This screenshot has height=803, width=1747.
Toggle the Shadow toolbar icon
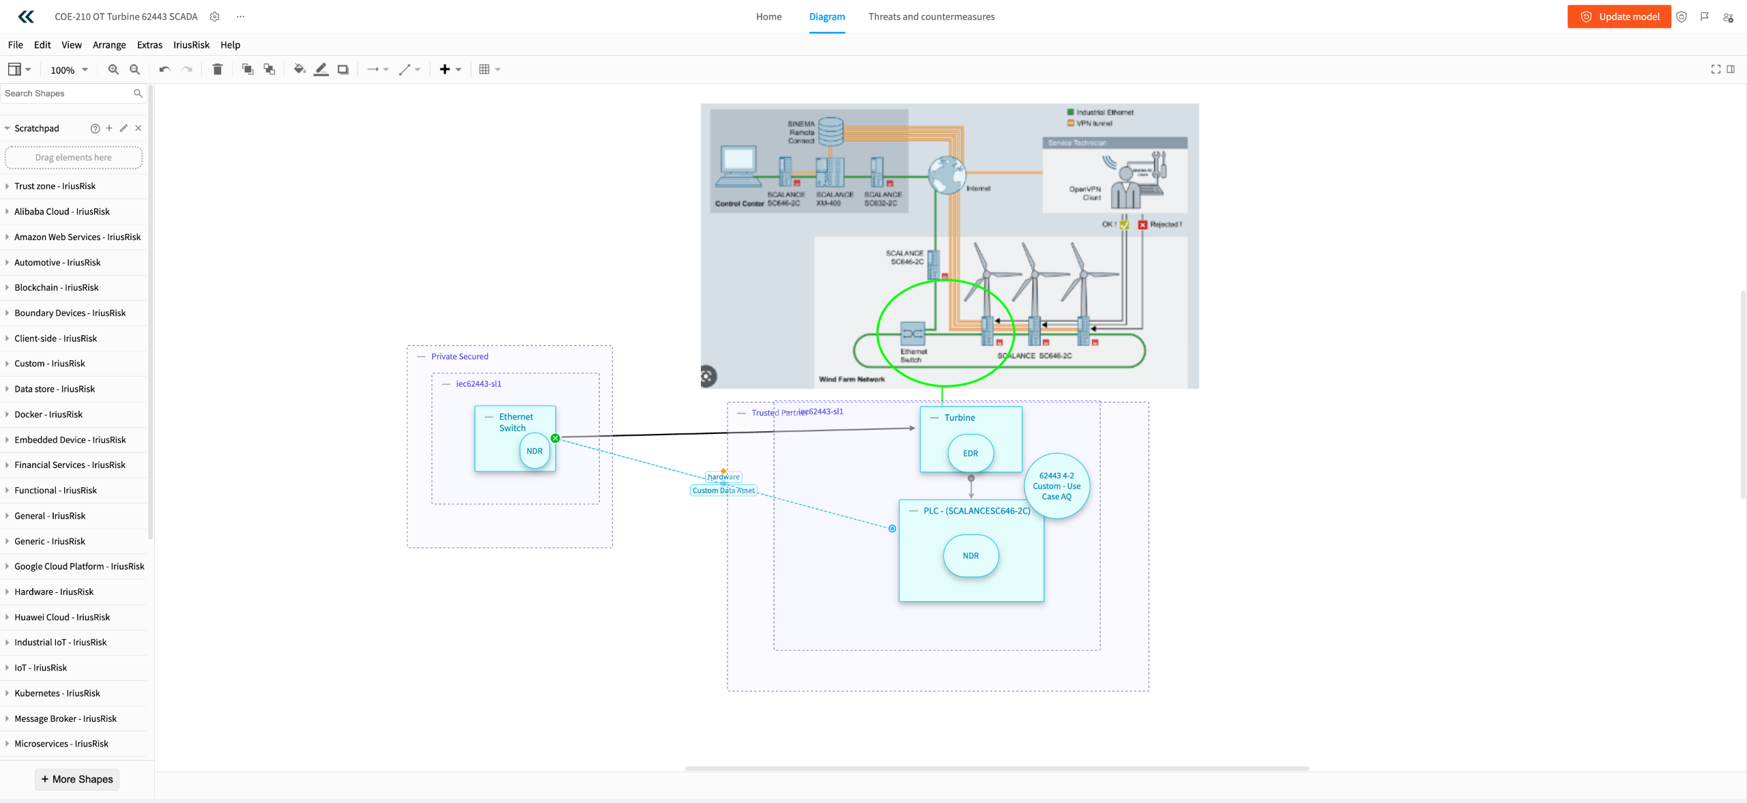coord(343,70)
